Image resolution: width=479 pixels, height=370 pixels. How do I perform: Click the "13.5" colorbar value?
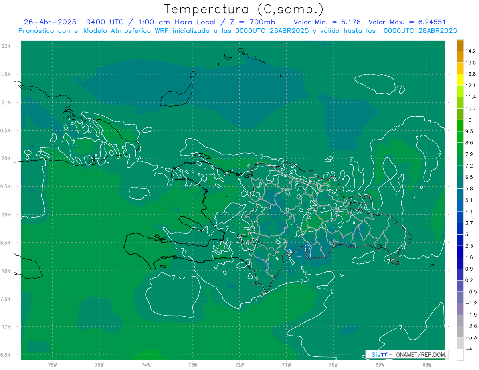coord(471,63)
